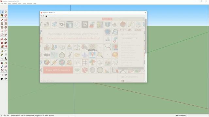Click the eye extension thumbnail

(x=62, y=25)
